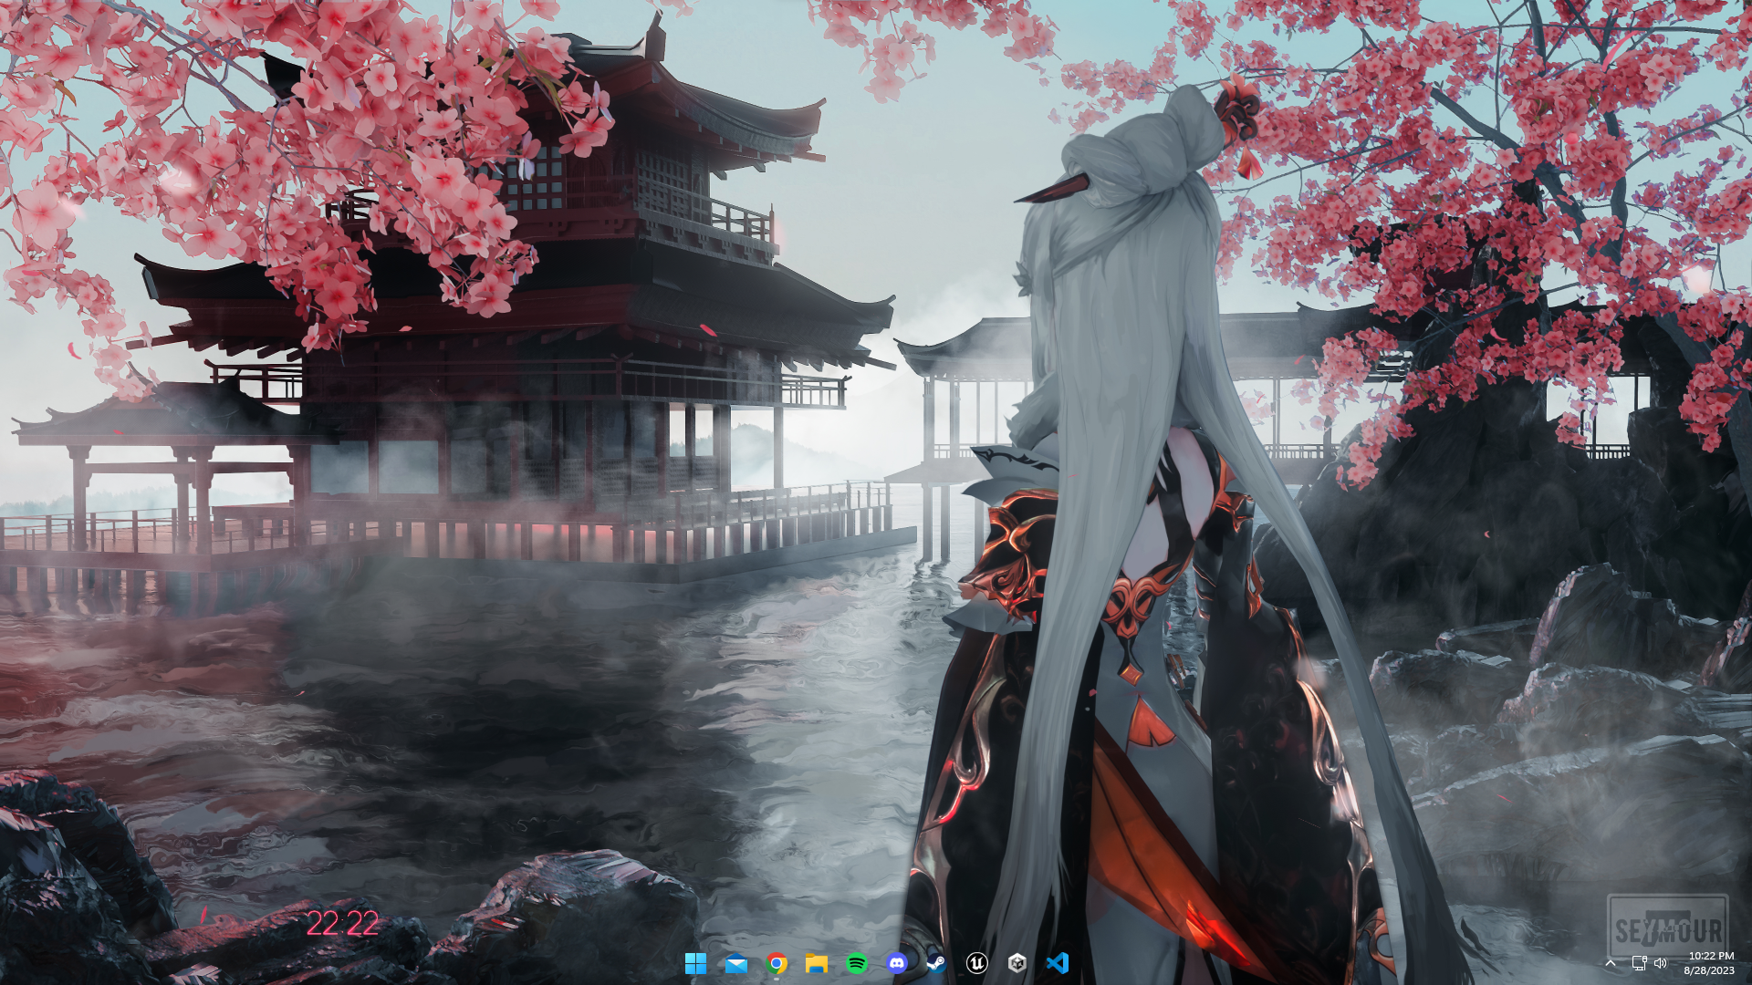
Task: Click the SEYMOUR watermark logo
Action: click(1668, 928)
